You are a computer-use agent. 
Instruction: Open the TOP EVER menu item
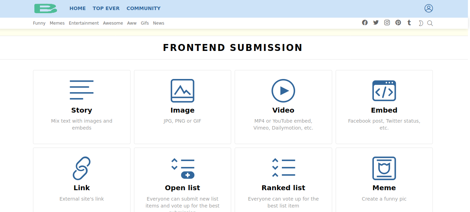106,8
